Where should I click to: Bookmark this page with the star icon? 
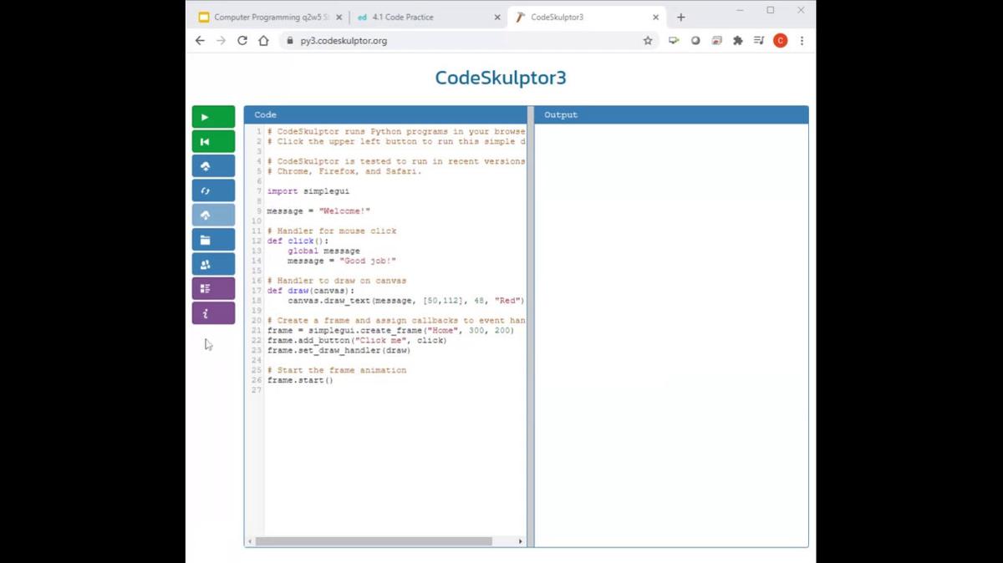(648, 40)
